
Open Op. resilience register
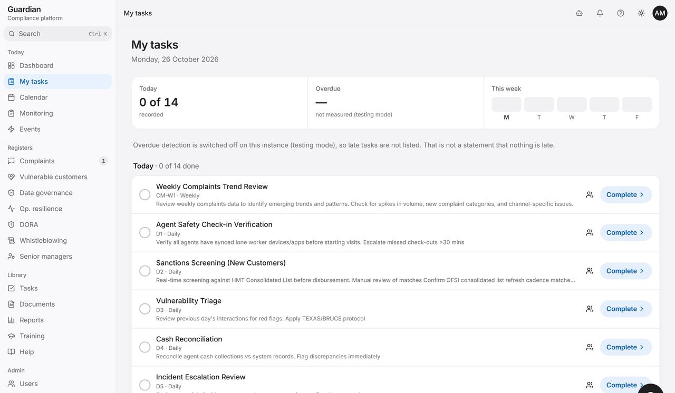coord(58,209)
